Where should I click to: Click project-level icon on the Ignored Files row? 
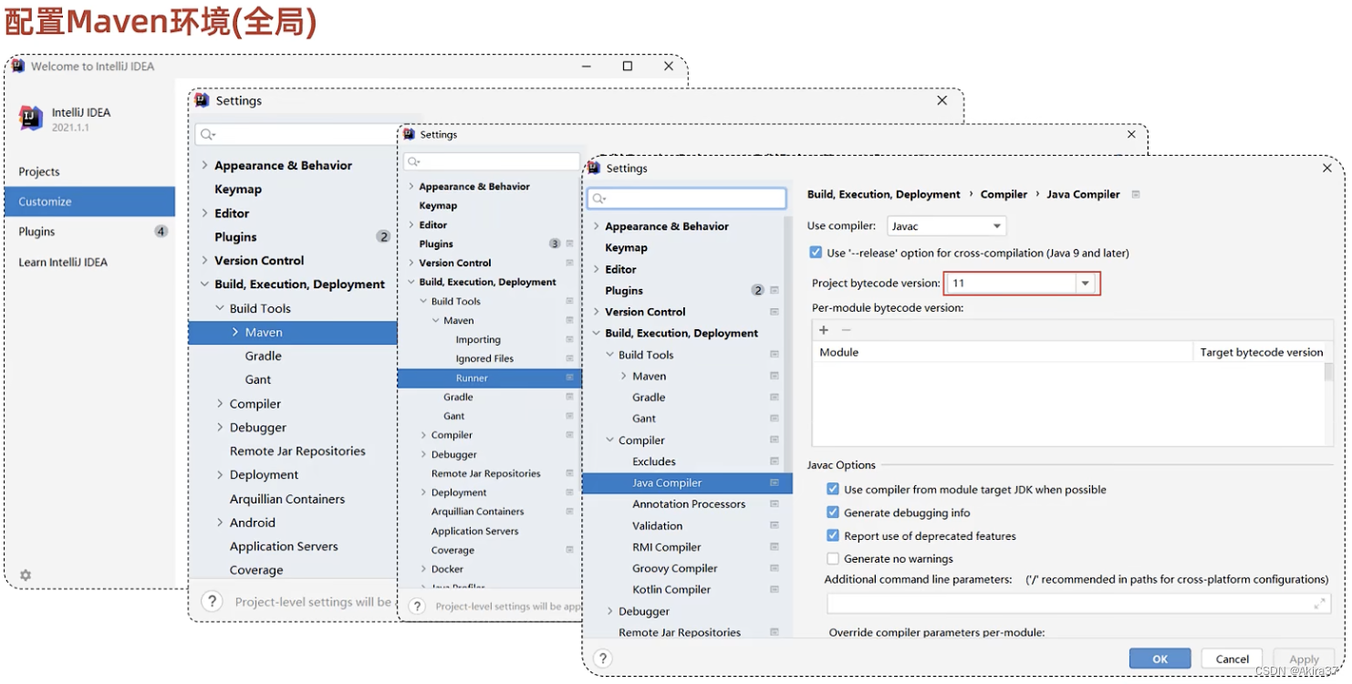(569, 358)
